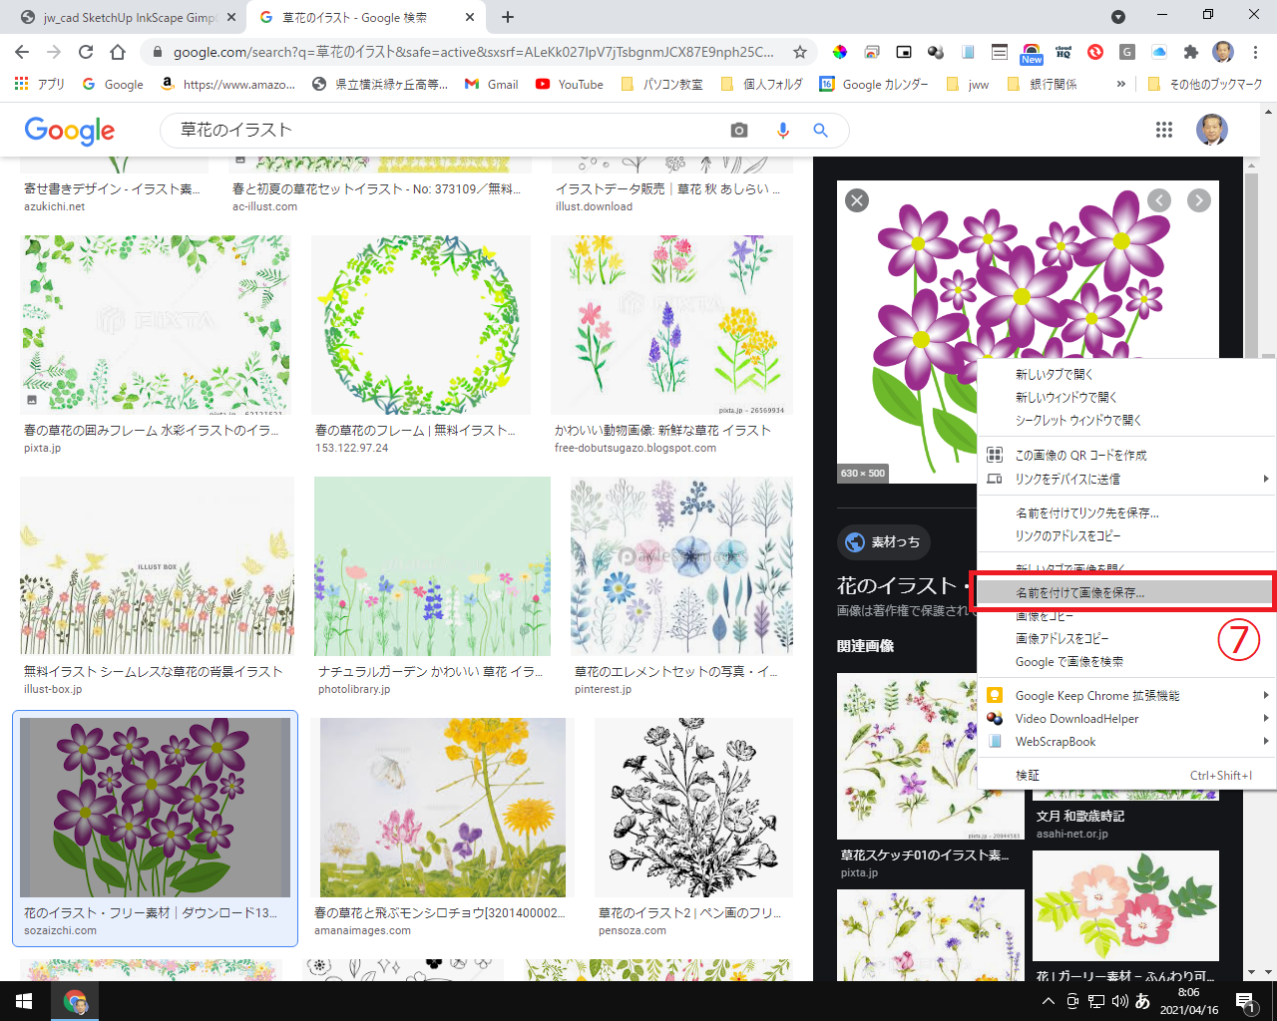Open the YouTube bookmark
This screenshot has width=1277, height=1021.
click(570, 84)
